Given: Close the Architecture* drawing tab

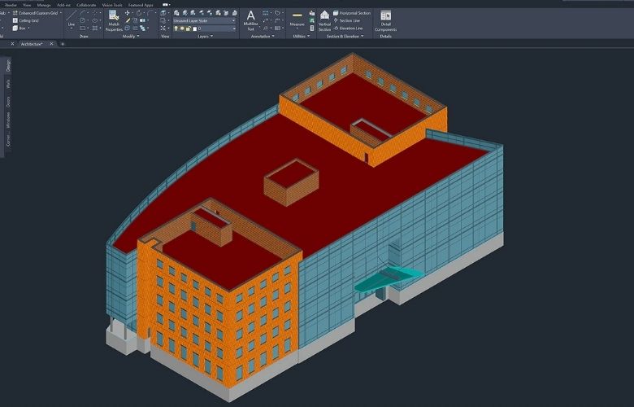Looking at the screenshot, I should click(x=51, y=44).
